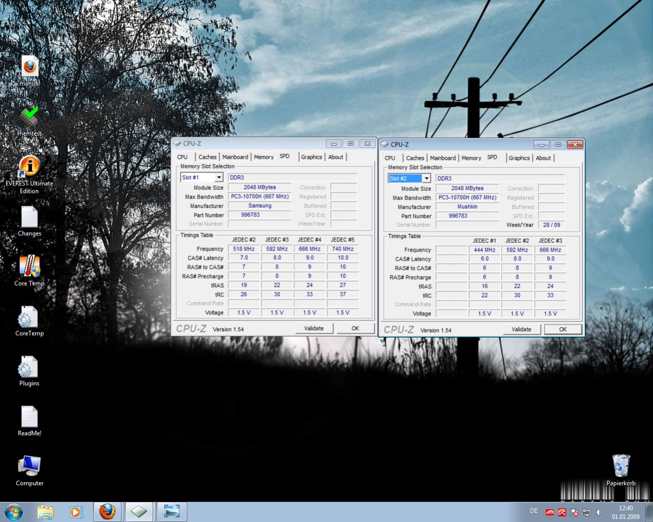Click the Samsung manufacturer value
This screenshot has height=522, width=653.
pos(259,206)
